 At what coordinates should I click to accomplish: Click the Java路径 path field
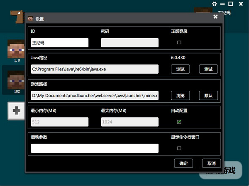point(95,69)
